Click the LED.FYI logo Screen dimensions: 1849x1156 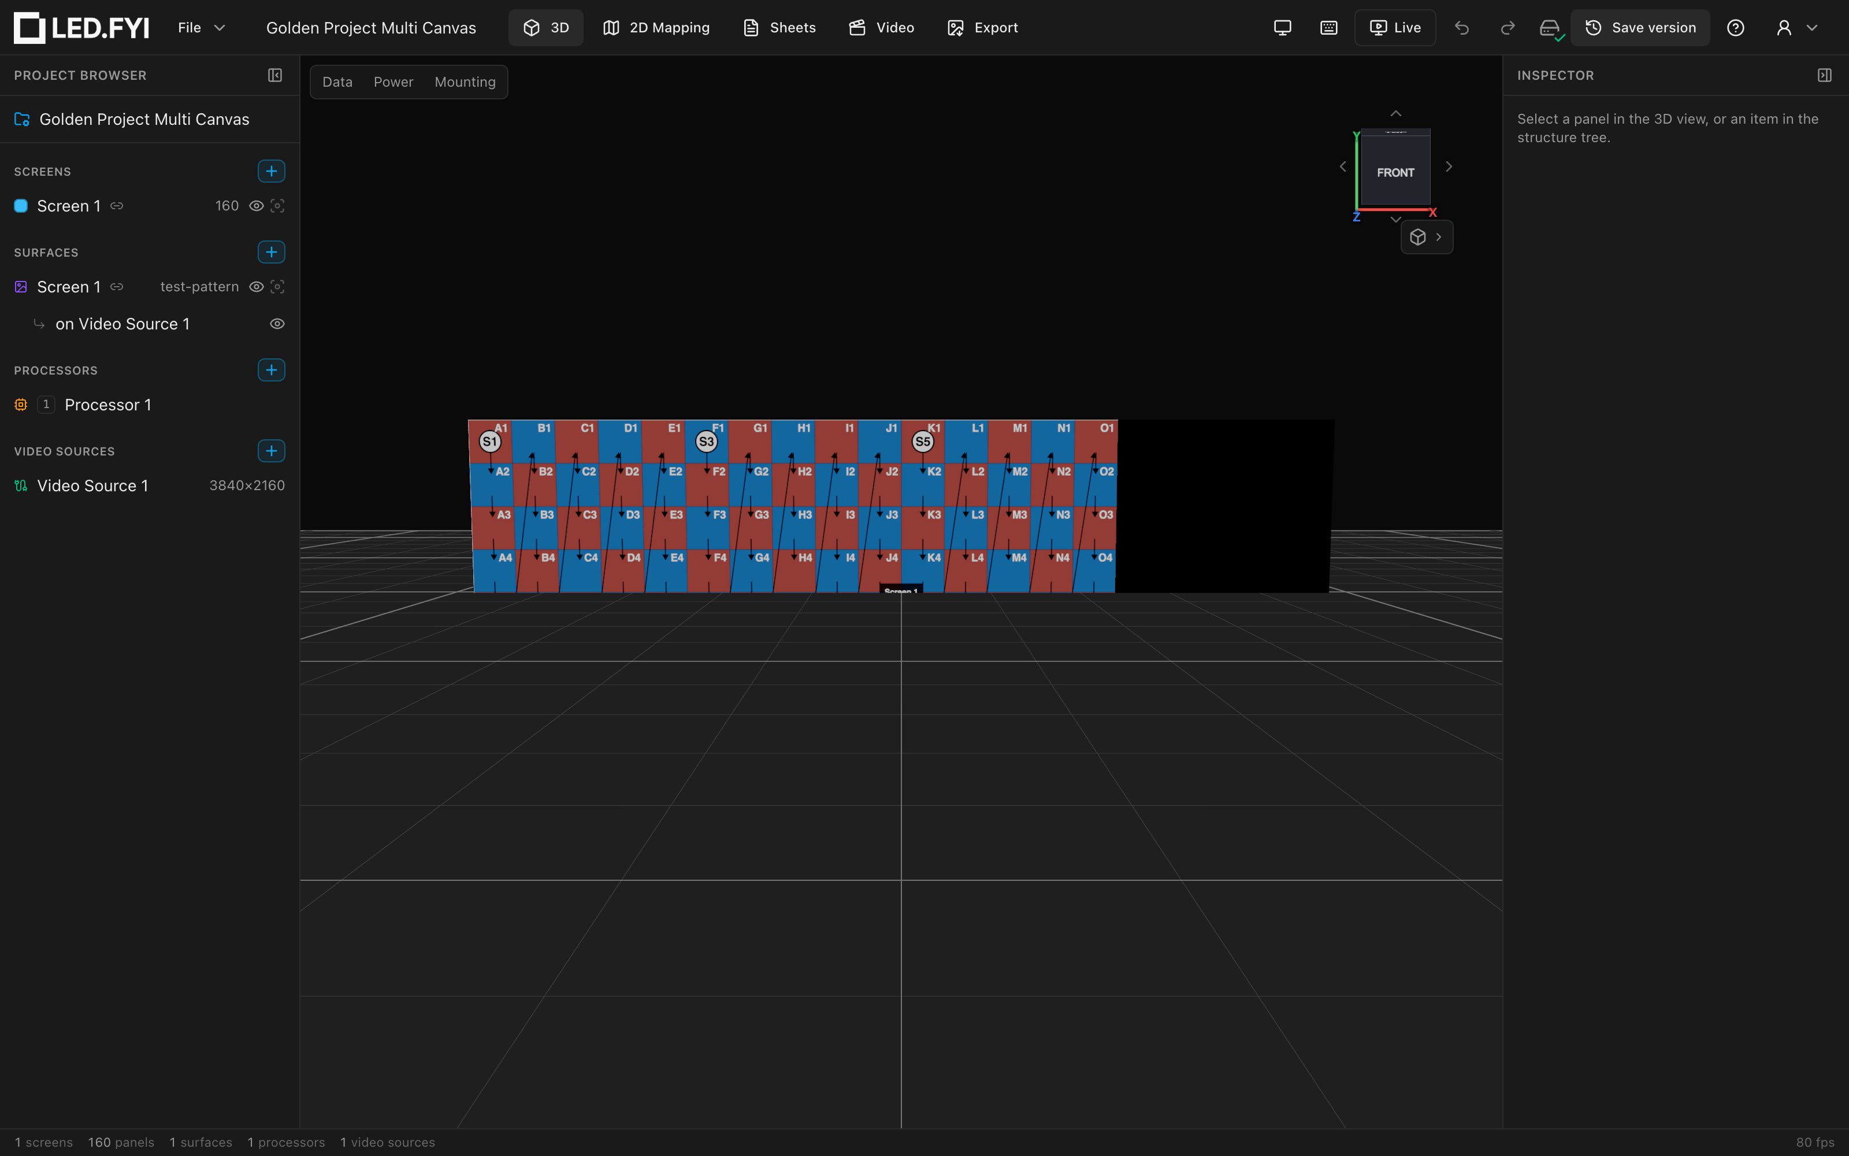[x=81, y=28]
